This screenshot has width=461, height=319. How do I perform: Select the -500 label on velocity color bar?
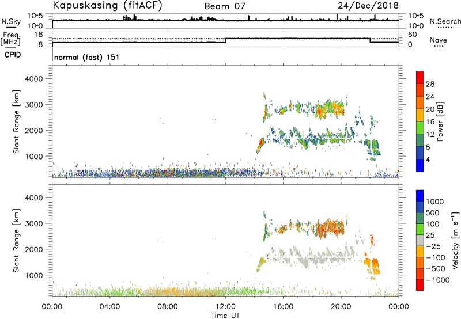pyautogui.click(x=436, y=269)
